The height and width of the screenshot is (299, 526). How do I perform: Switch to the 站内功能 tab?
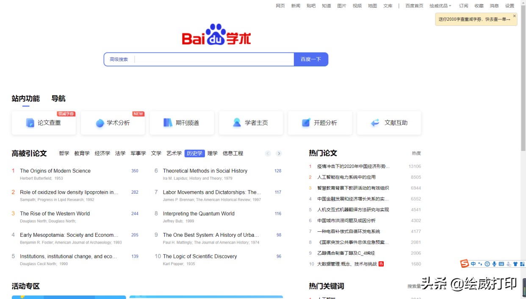click(26, 99)
